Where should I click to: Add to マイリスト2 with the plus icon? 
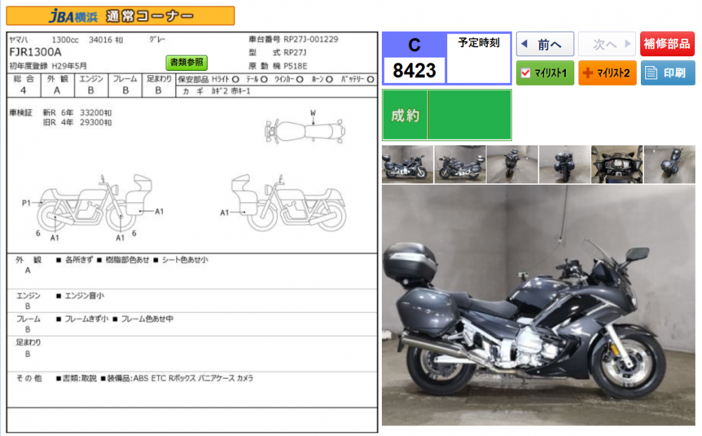[607, 73]
